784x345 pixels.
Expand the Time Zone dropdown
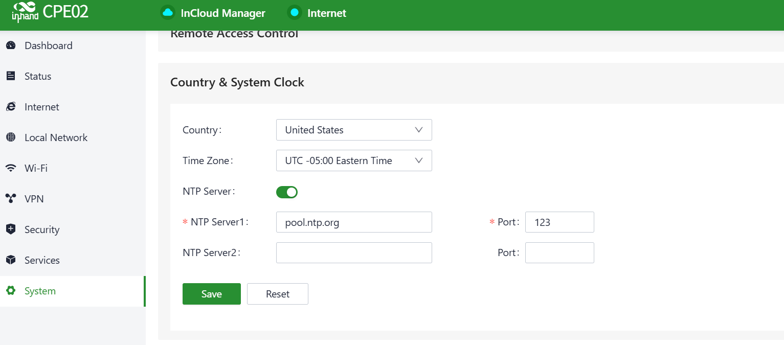coord(354,160)
